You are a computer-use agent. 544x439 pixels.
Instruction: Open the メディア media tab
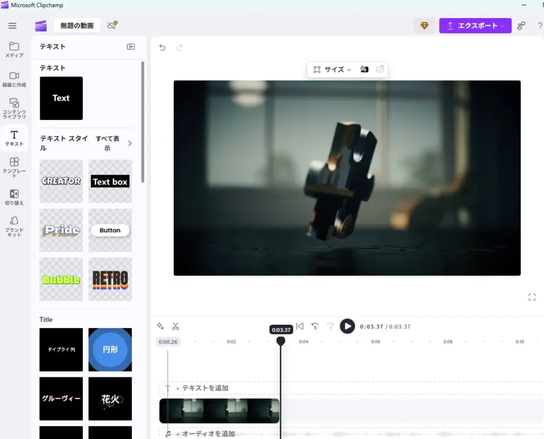tap(14, 50)
